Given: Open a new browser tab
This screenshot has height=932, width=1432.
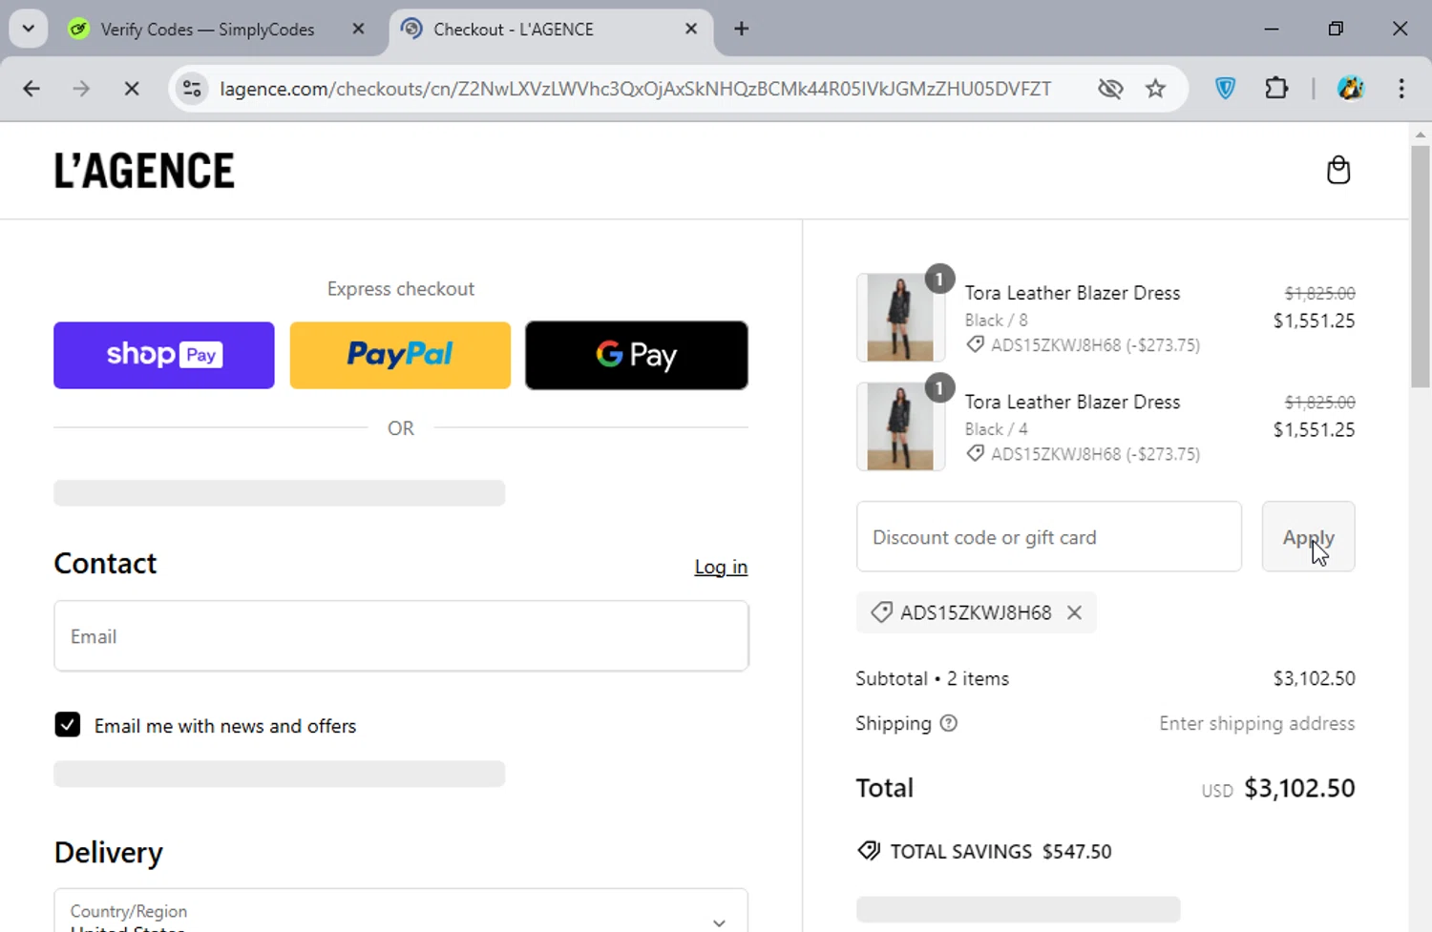Looking at the screenshot, I should pos(742,29).
